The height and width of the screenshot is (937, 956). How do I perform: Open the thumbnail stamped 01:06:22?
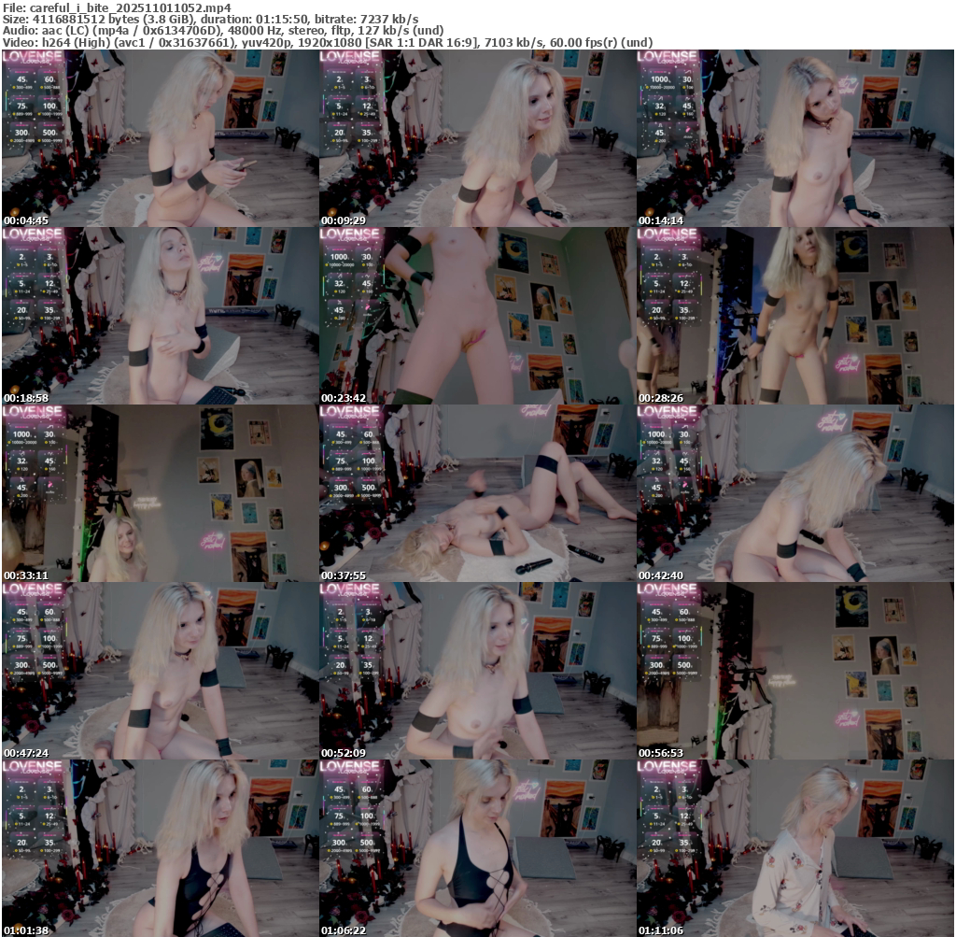point(477,848)
